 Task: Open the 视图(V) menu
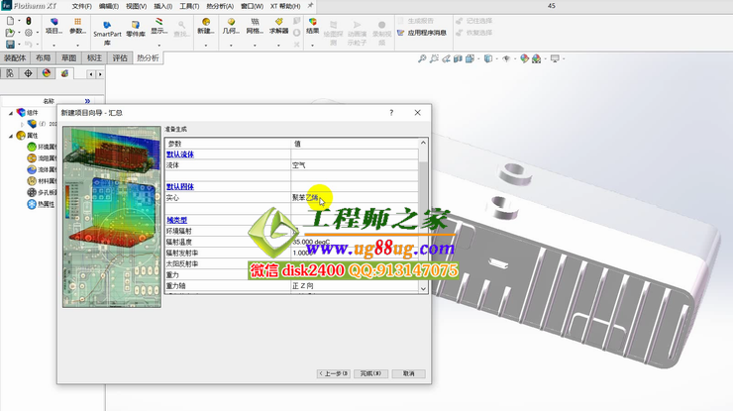(x=136, y=6)
